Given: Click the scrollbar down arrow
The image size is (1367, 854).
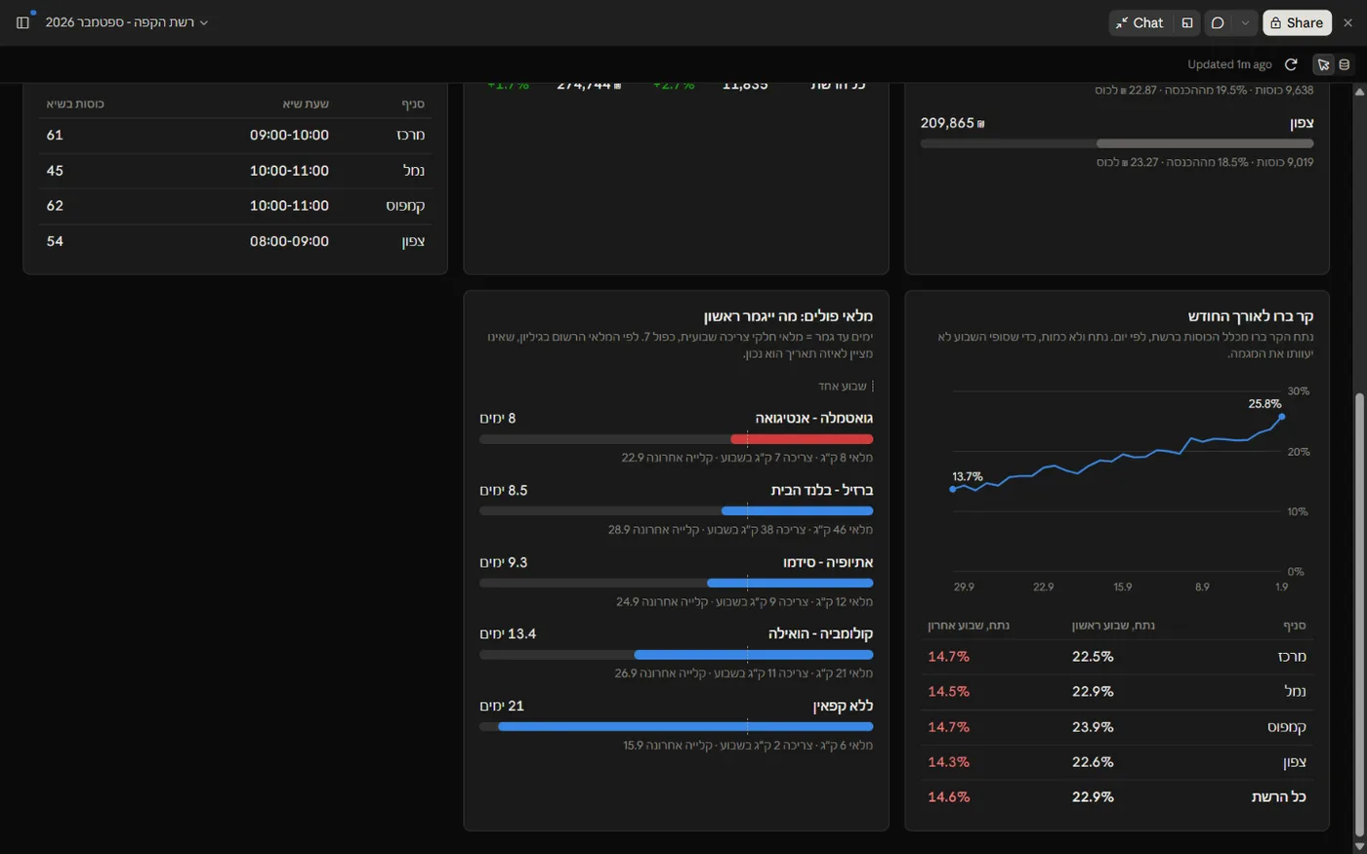Looking at the screenshot, I should (x=1359, y=846).
